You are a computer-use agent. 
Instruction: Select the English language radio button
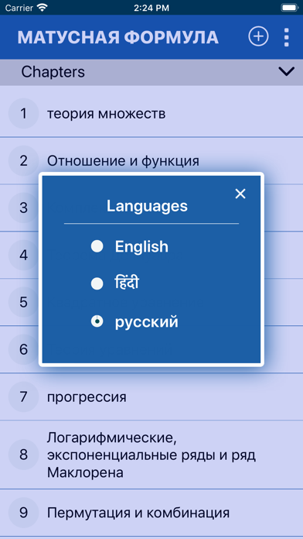[x=97, y=246]
